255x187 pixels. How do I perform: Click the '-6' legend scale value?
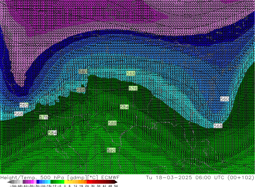[59, 186]
